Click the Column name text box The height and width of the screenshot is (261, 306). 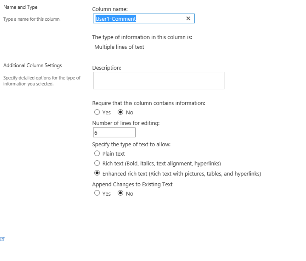point(139,19)
